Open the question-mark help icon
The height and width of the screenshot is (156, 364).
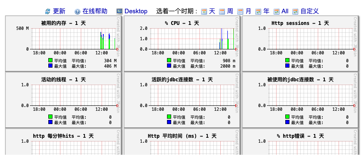coord(77,11)
